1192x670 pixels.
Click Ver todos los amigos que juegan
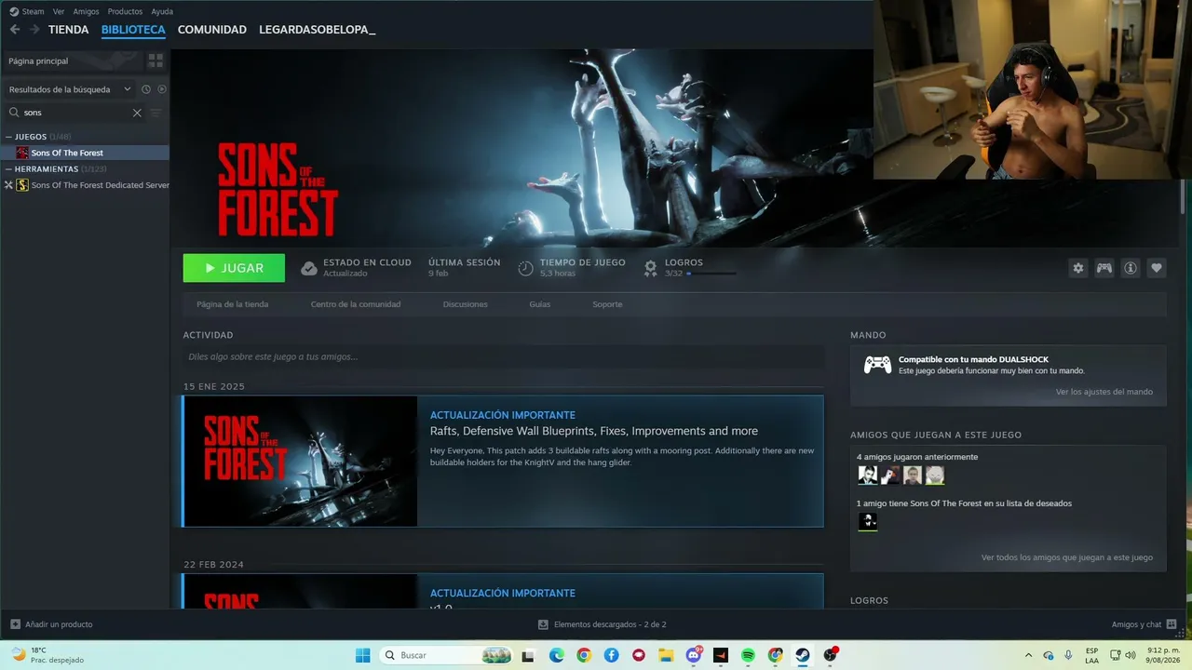(x=1067, y=557)
